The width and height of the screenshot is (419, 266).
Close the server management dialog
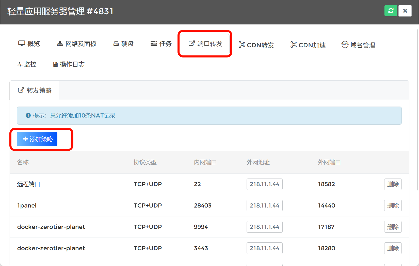pyautogui.click(x=405, y=11)
